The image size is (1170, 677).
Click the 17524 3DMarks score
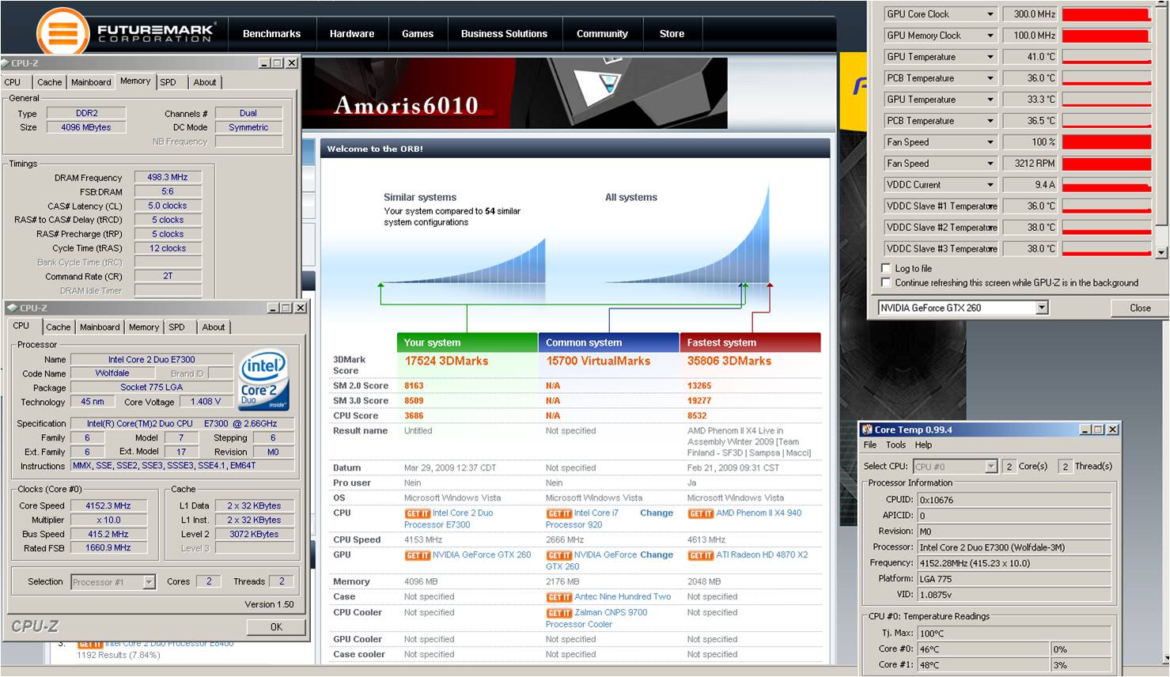446,361
